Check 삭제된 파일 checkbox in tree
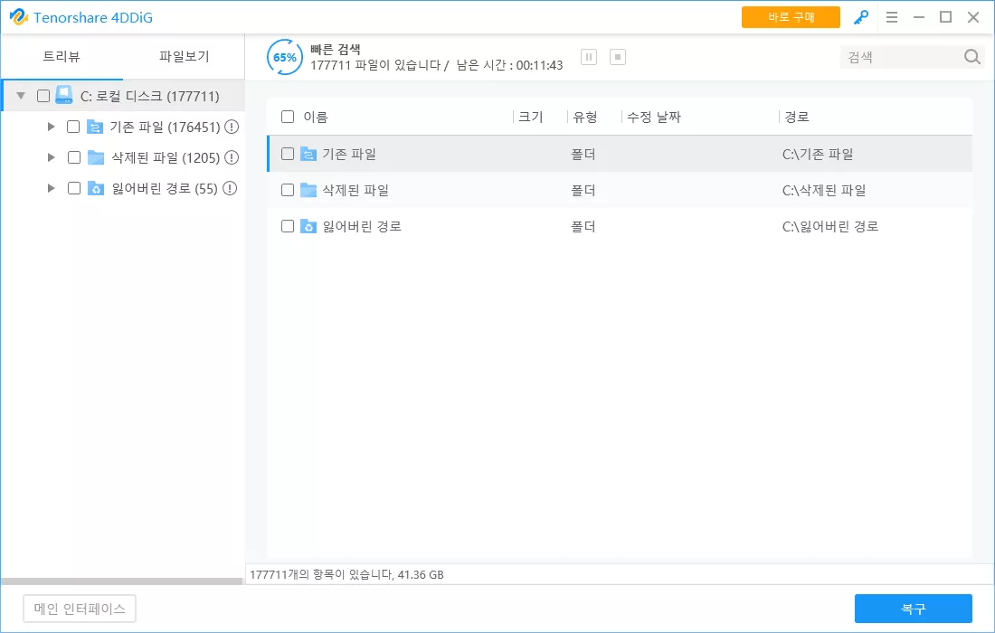The height and width of the screenshot is (633, 995). (x=74, y=157)
